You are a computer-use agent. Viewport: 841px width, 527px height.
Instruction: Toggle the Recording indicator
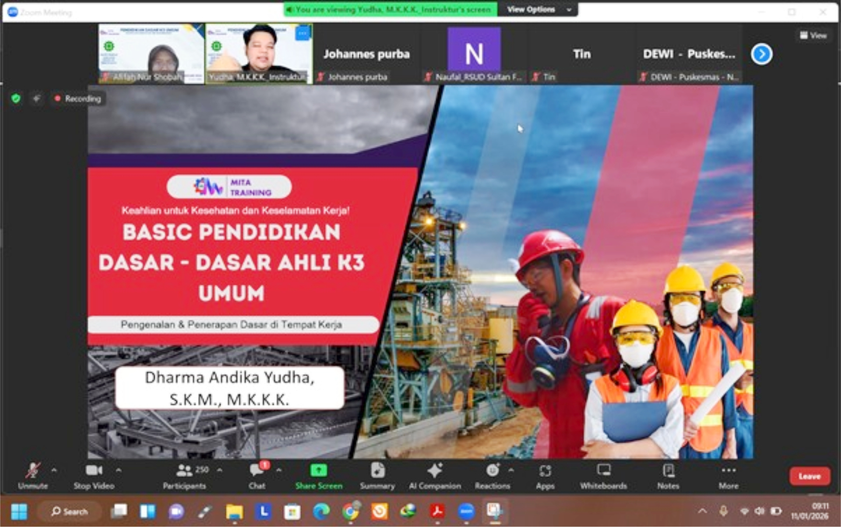pos(77,99)
